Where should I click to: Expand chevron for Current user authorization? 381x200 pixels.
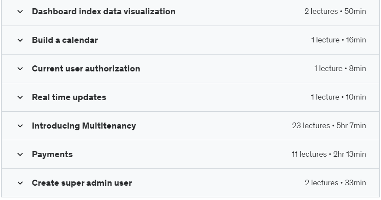(20, 68)
